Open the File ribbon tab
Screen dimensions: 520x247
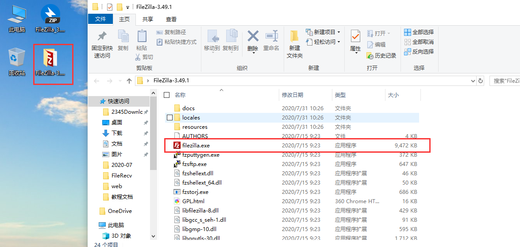[100, 19]
